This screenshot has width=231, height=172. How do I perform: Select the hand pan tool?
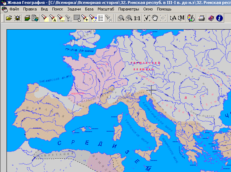pyautogui.click(x=155, y=18)
